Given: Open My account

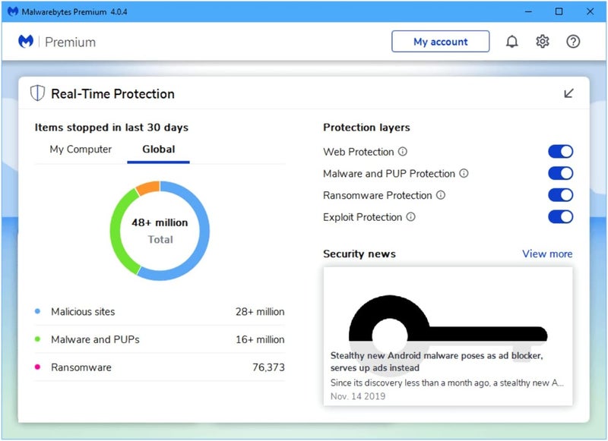Looking at the screenshot, I should tap(441, 42).
